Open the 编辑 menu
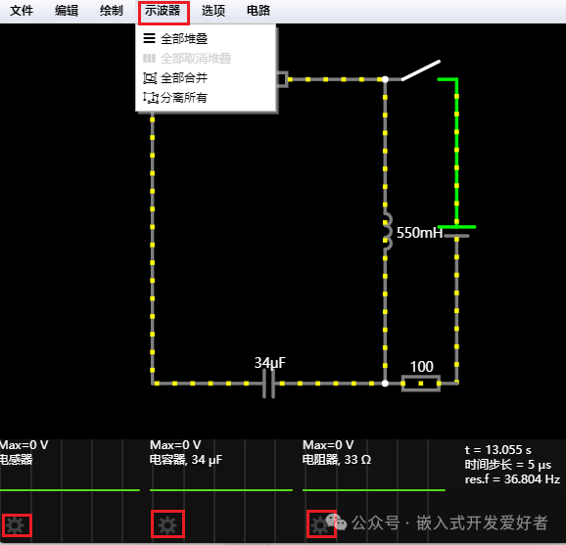This screenshot has width=566, height=545. (x=67, y=11)
